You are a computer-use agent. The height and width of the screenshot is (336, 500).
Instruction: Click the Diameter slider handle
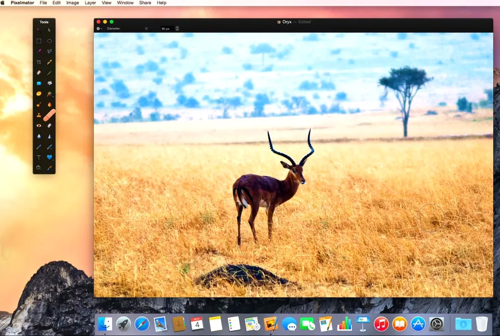(x=147, y=29)
